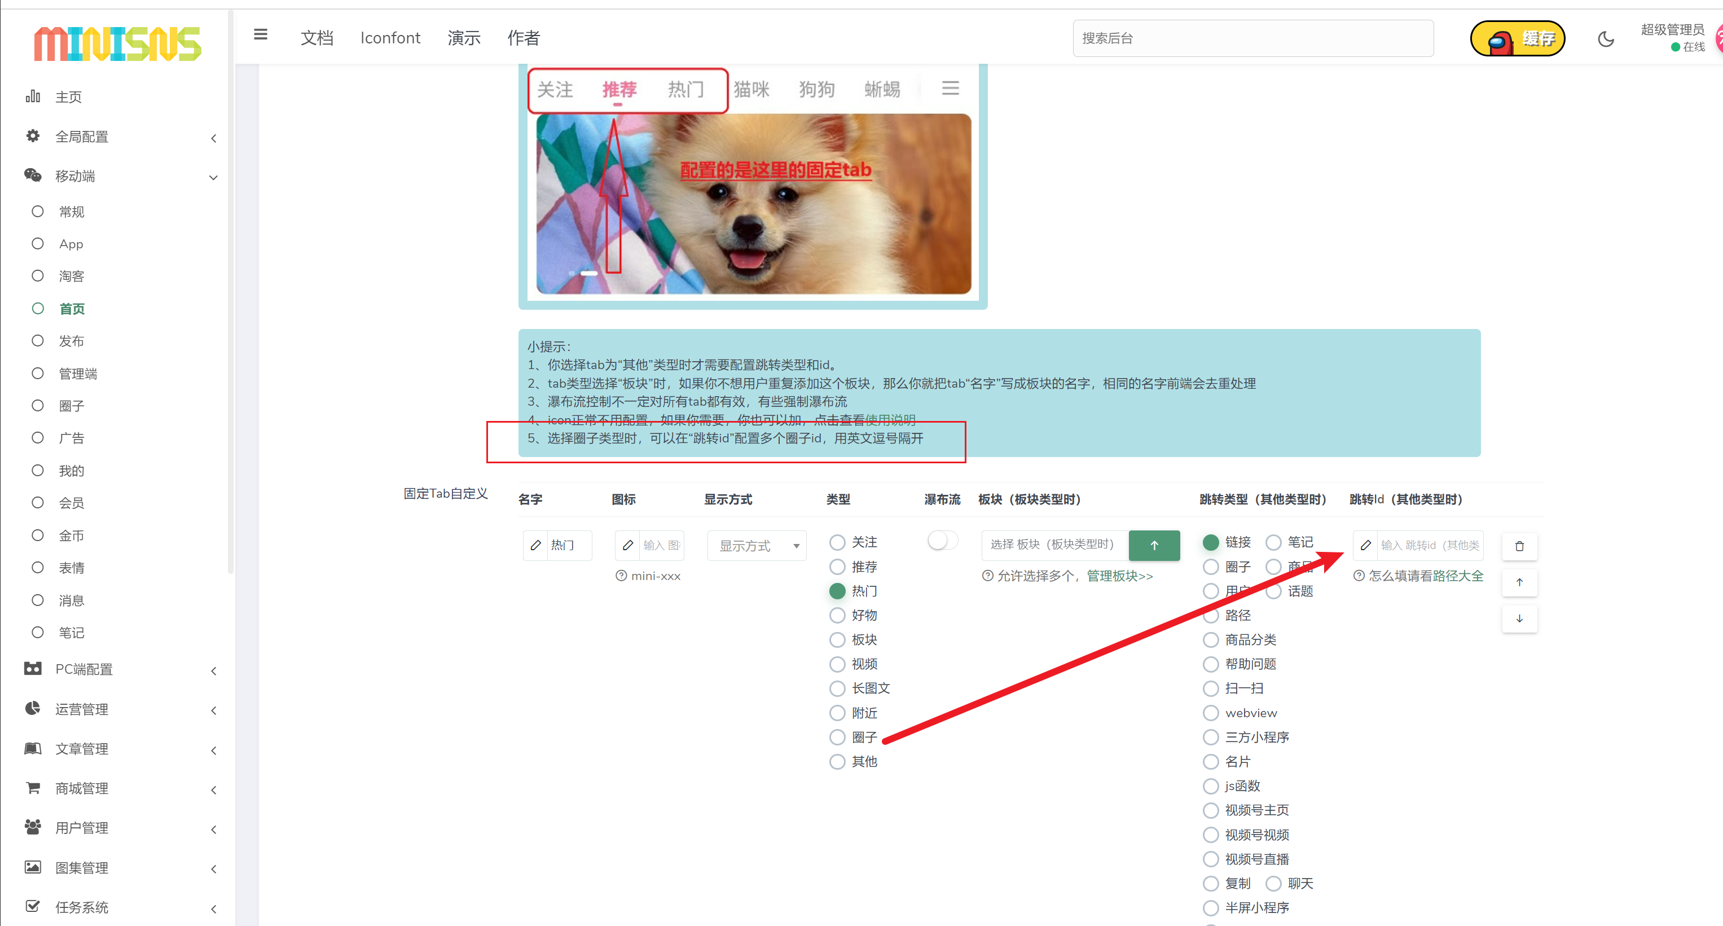The height and width of the screenshot is (926, 1723).
Task: Open the 管理板块>> link
Action: [1119, 576]
